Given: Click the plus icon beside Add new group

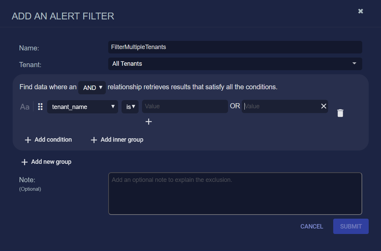Looking at the screenshot, I should click(x=24, y=162).
